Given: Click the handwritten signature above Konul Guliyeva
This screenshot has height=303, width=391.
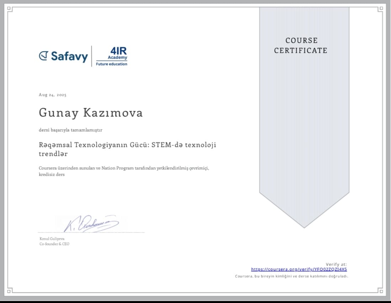Looking at the screenshot, I should pos(91,224).
